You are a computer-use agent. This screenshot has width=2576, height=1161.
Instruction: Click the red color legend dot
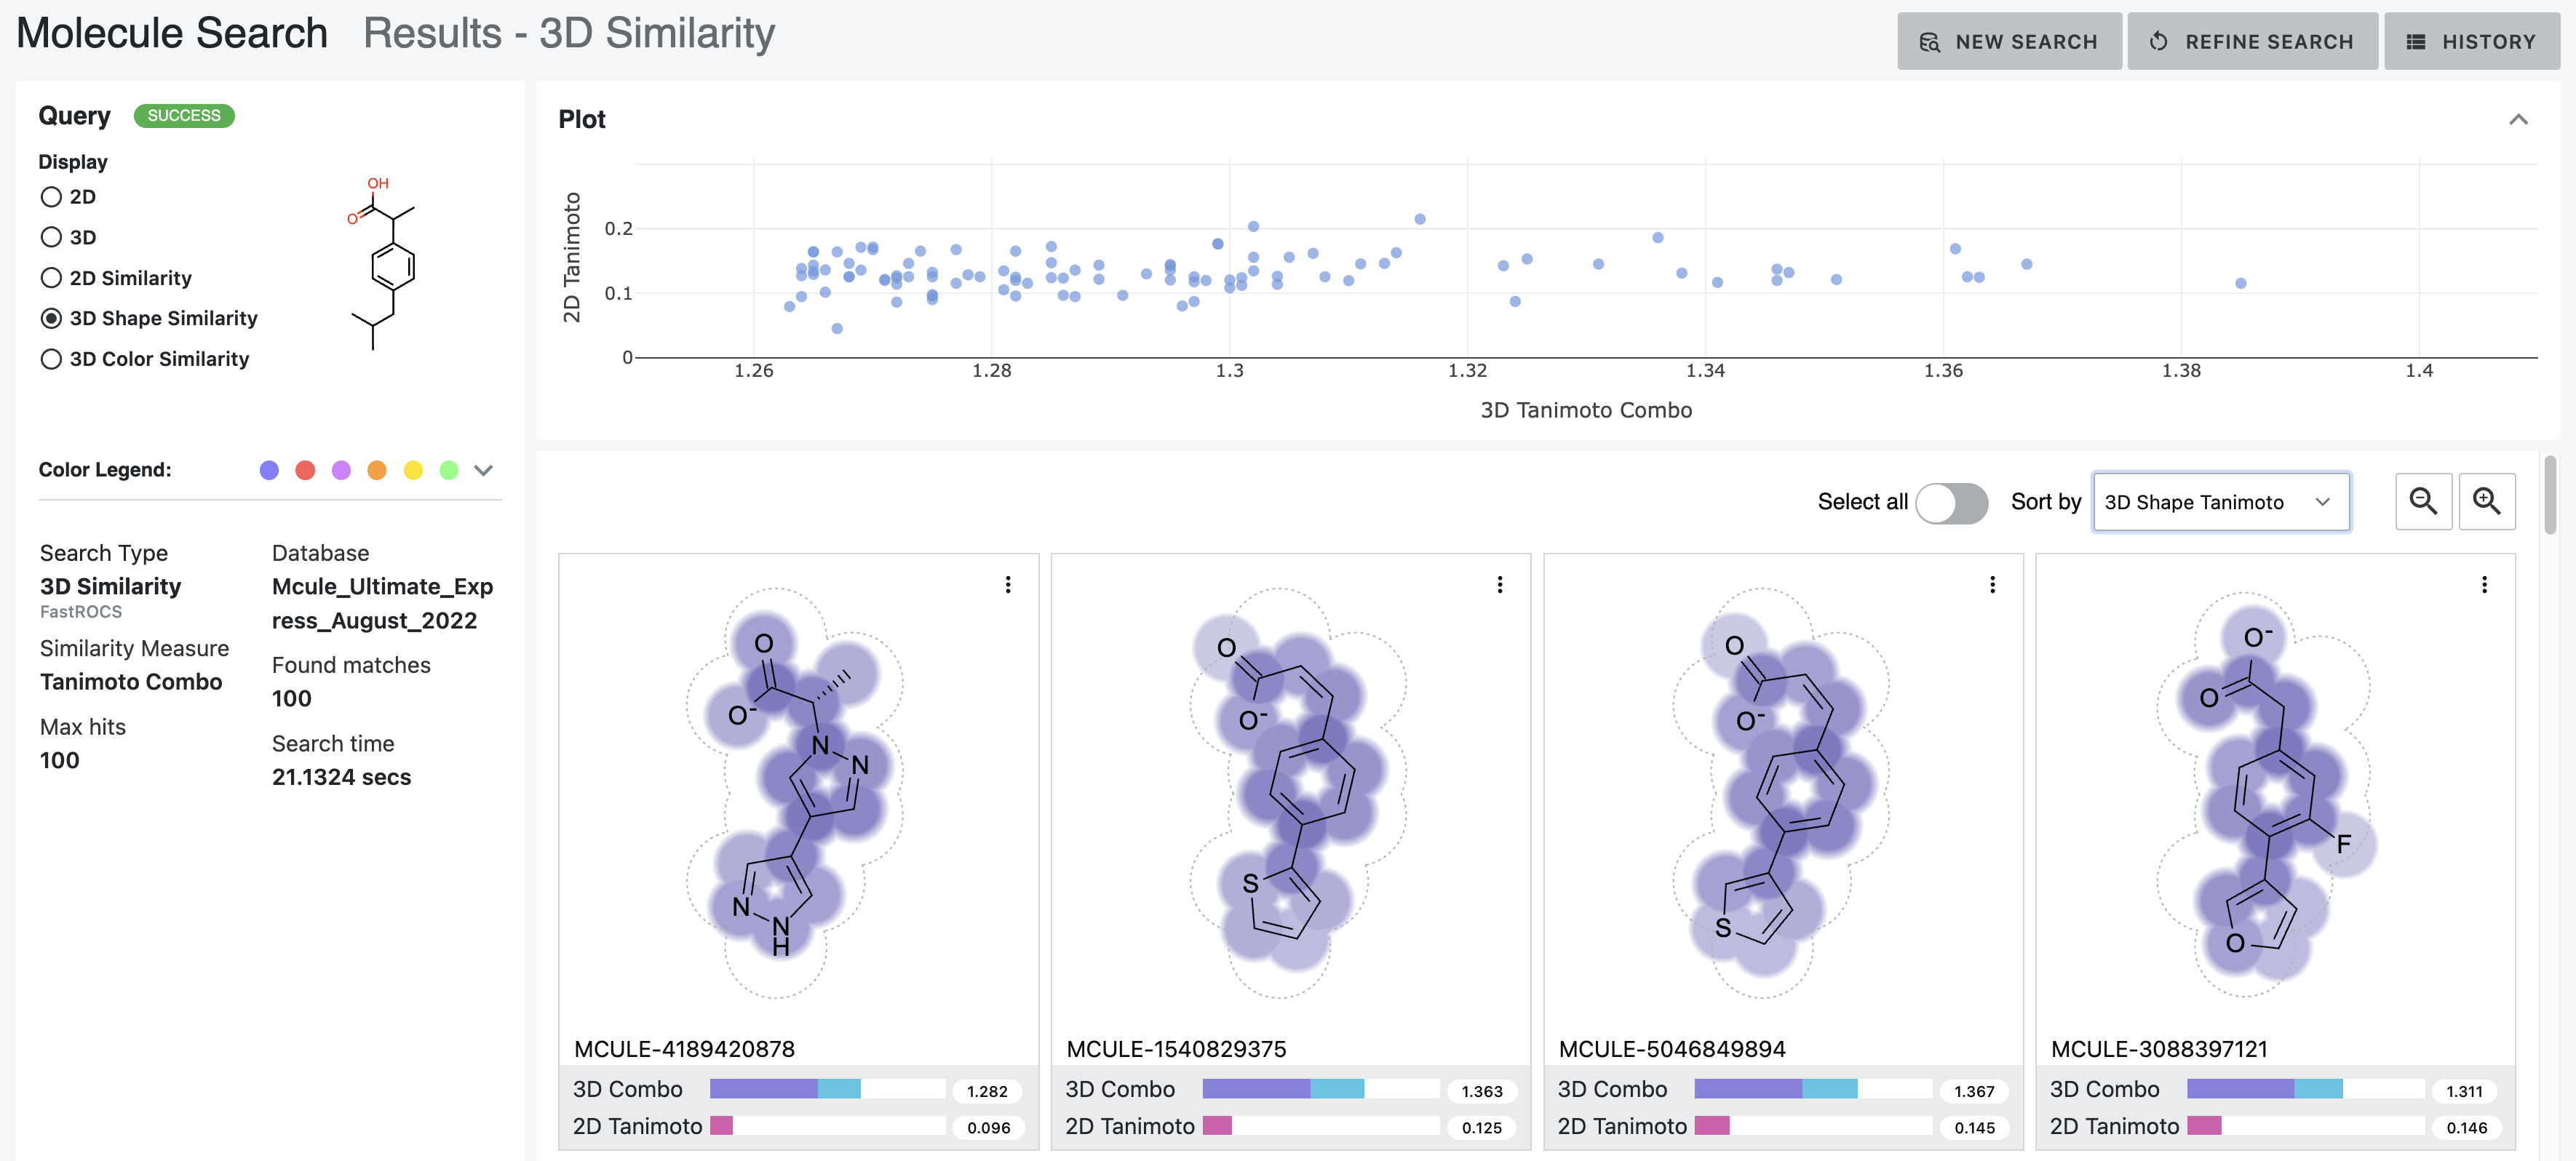[305, 470]
